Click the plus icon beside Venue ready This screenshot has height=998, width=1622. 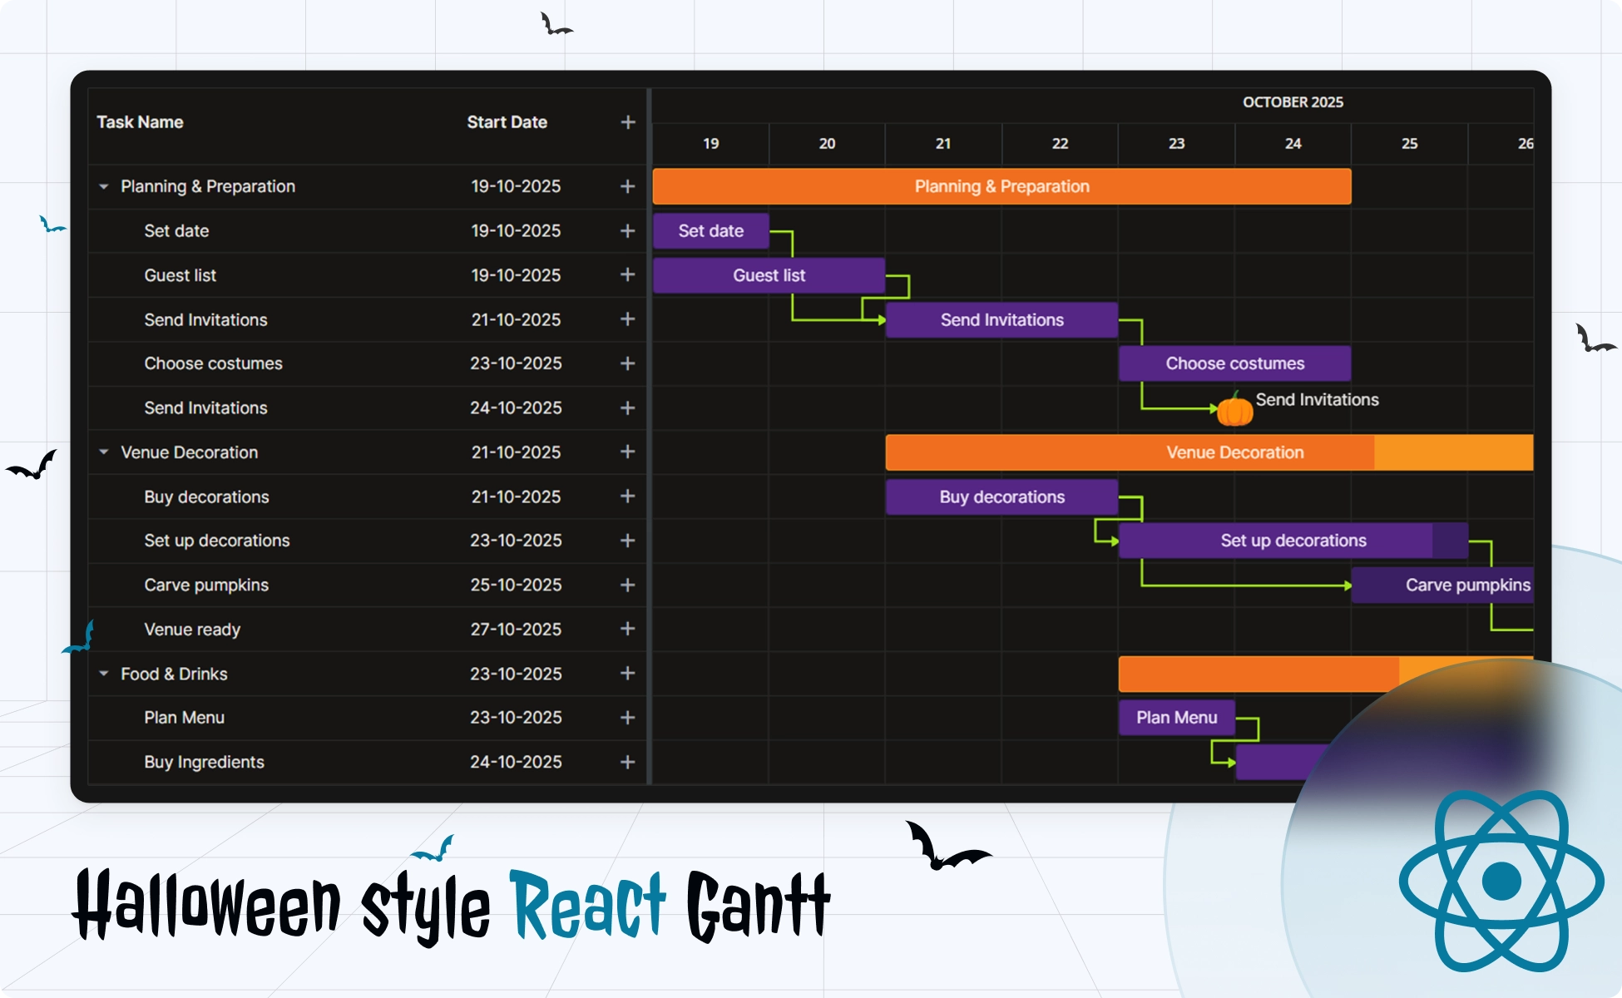pyautogui.click(x=627, y=629)
